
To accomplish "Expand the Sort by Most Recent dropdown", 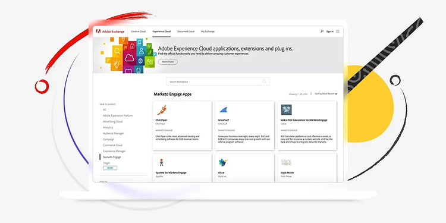I will point(326,94).
